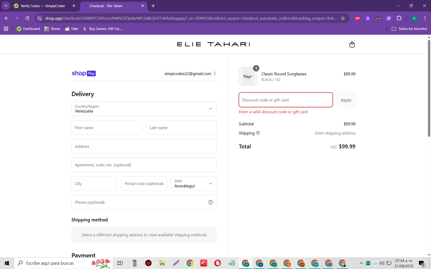The image size is (431, 269).
Task: Click the Windows taskbar search box
Action: tap(64, 263)
